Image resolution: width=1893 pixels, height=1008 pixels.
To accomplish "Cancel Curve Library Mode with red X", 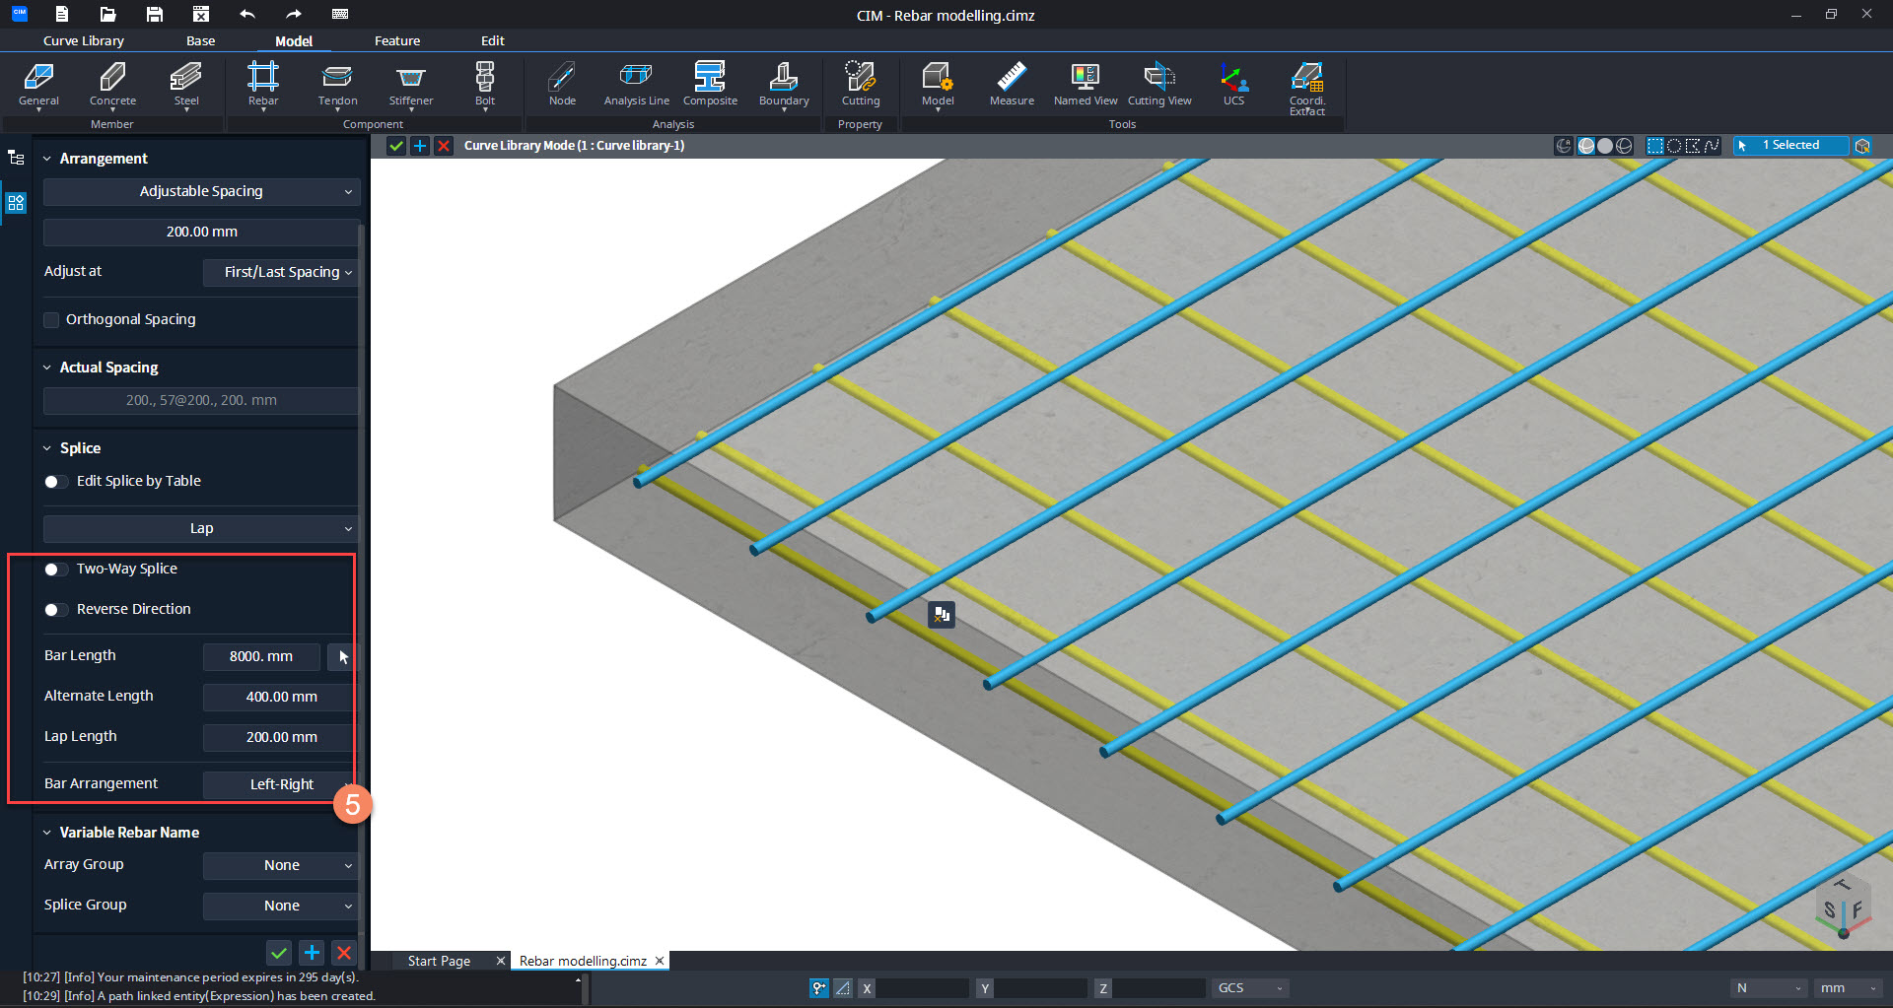I will pyautogui.click(x=444, y=146).
